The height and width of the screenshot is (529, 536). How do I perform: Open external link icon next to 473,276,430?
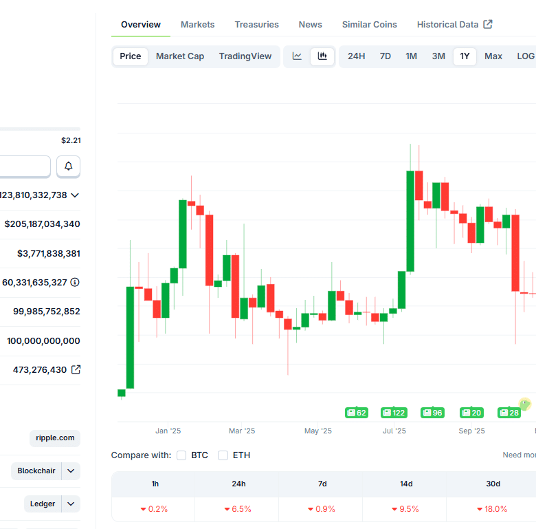click(76, 369)
